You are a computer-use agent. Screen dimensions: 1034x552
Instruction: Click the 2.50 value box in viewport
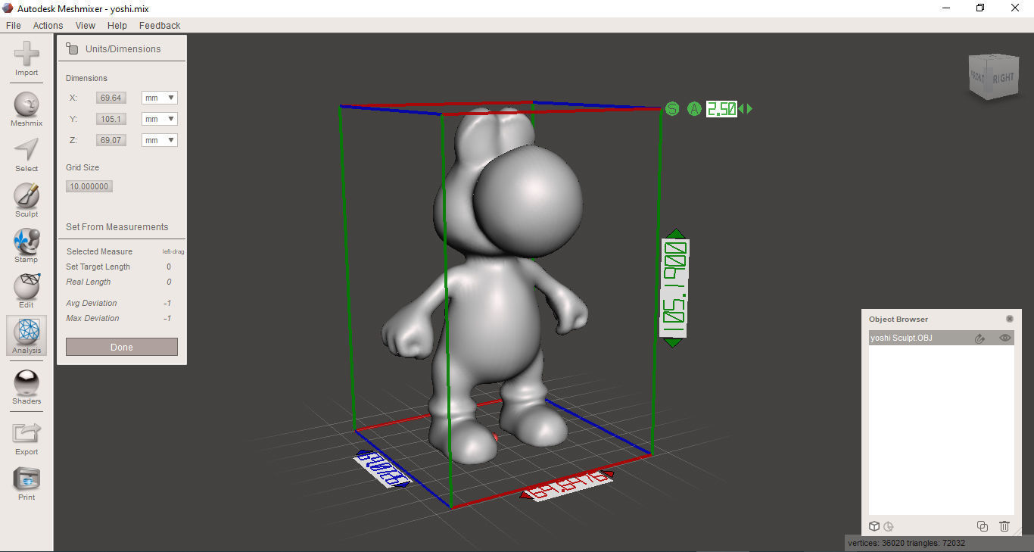pos(721,109)
